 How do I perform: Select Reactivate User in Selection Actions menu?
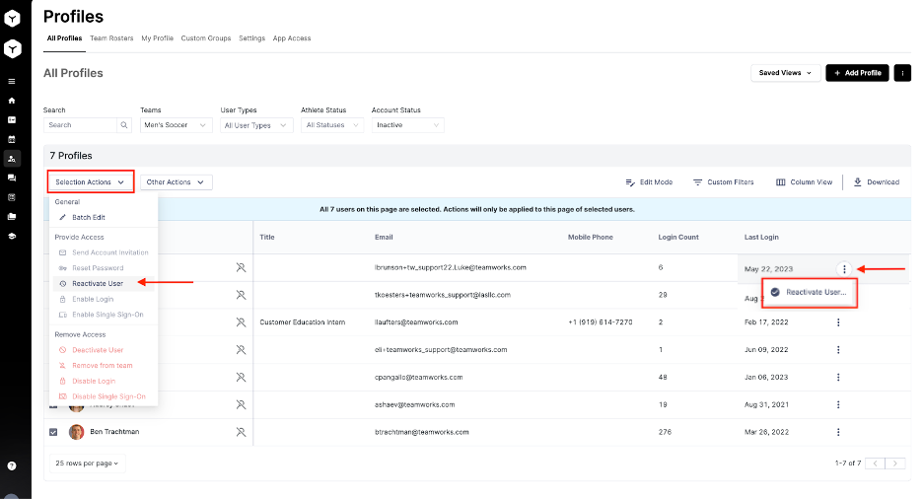pos(97,283)
